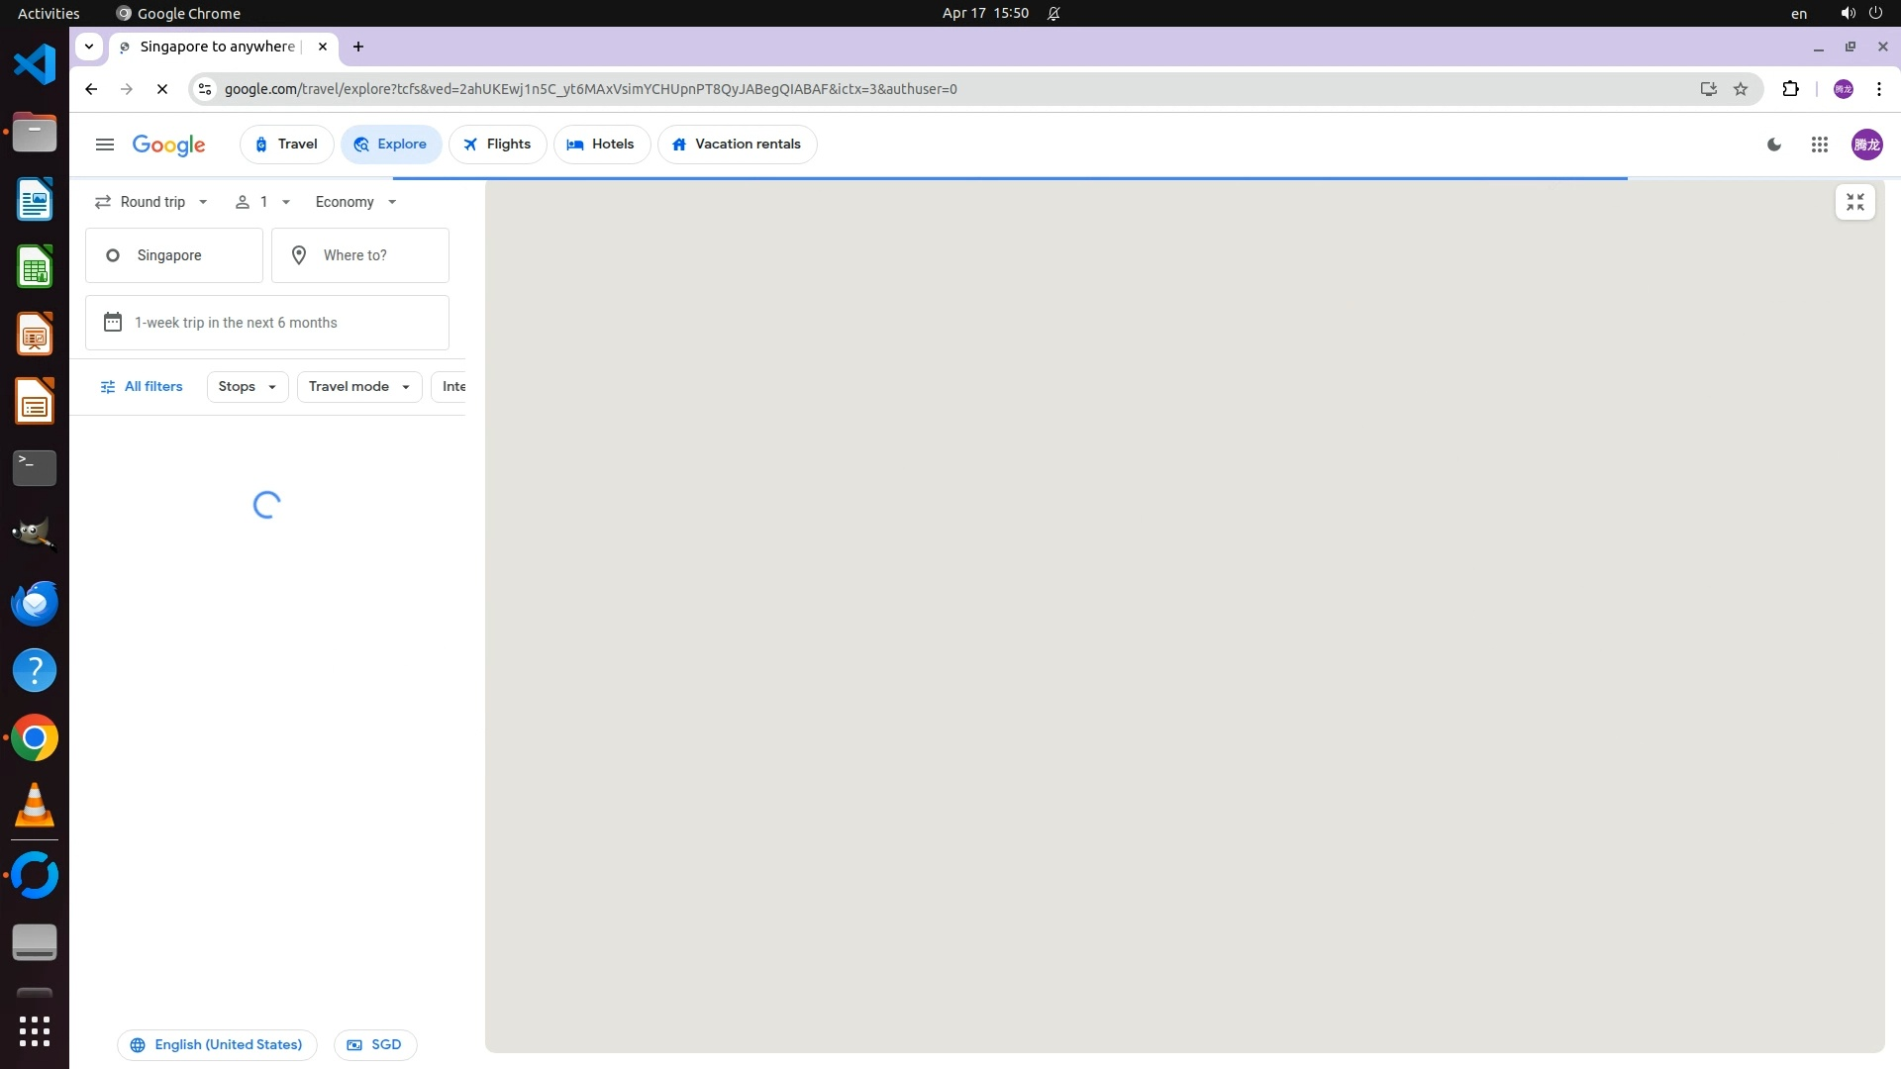Screen dimensions: 1901x1069
Task: Expand the Round trip dropdown
Action: (151, 202)
